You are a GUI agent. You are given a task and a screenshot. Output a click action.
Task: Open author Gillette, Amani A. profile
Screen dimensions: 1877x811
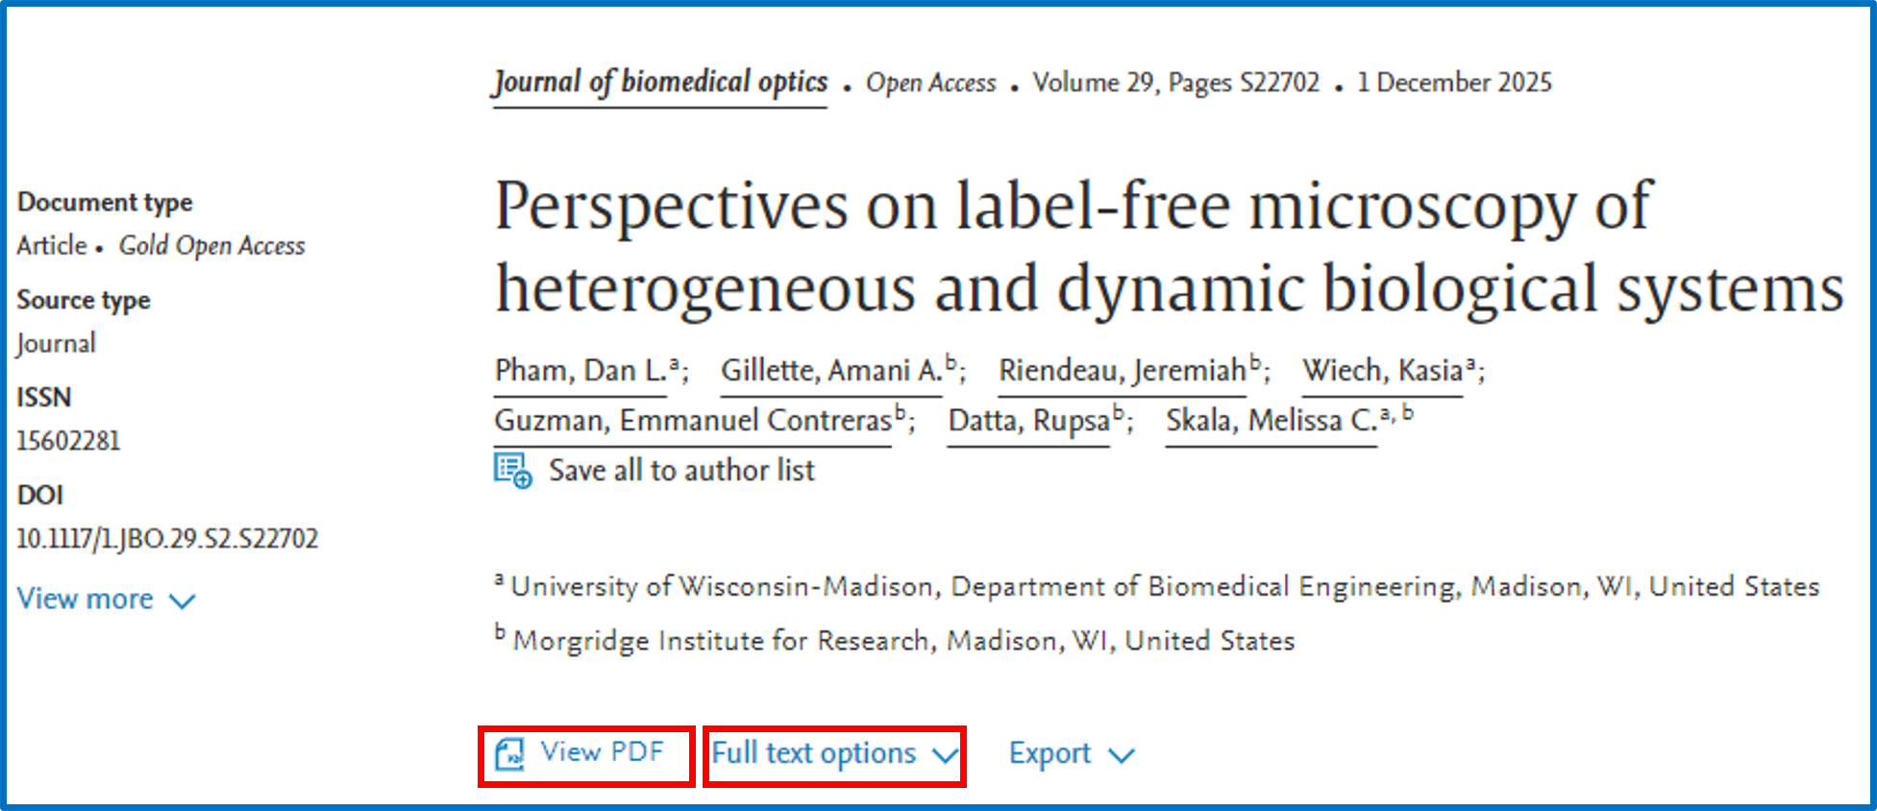coord(831,371)
